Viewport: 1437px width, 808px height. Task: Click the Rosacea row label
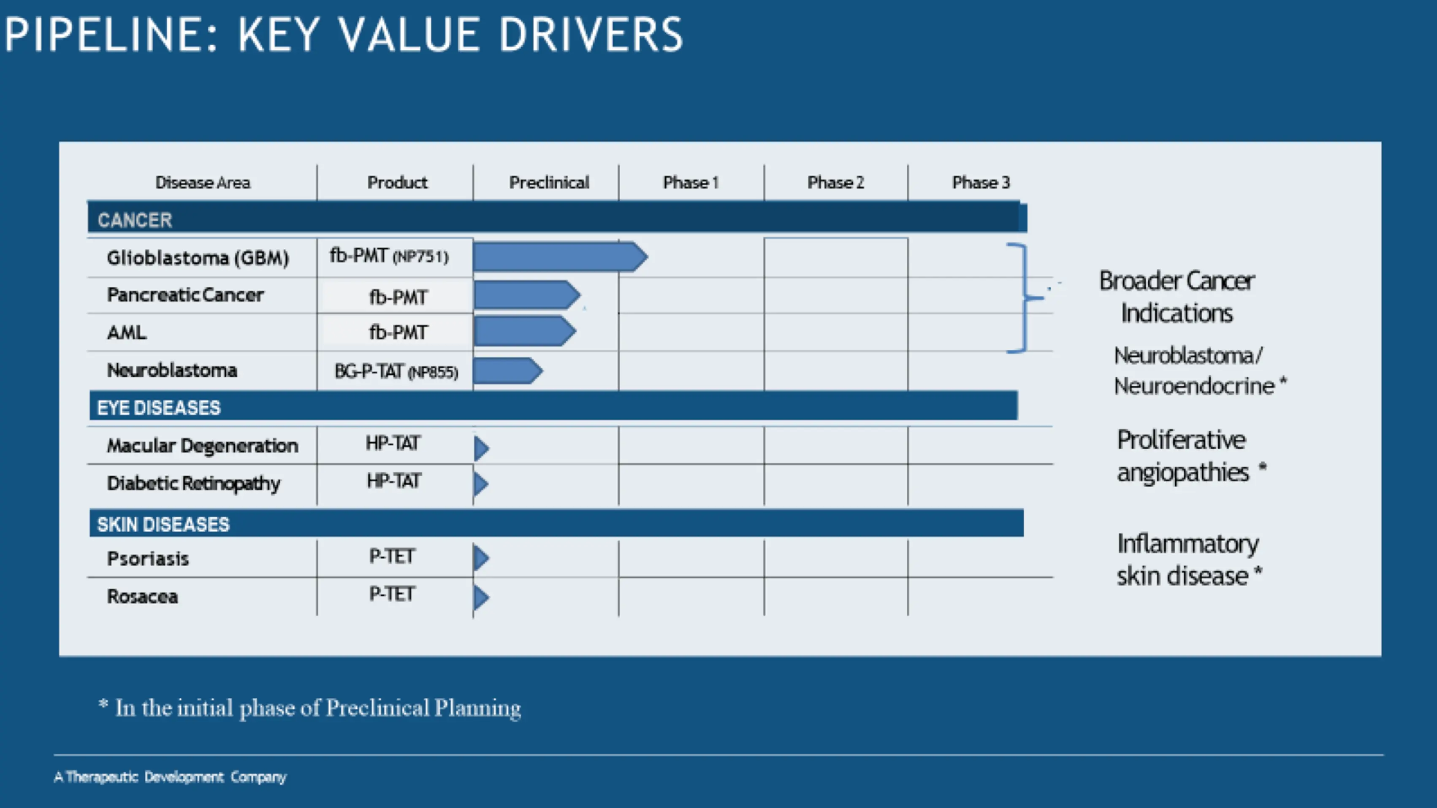point(142,596)
